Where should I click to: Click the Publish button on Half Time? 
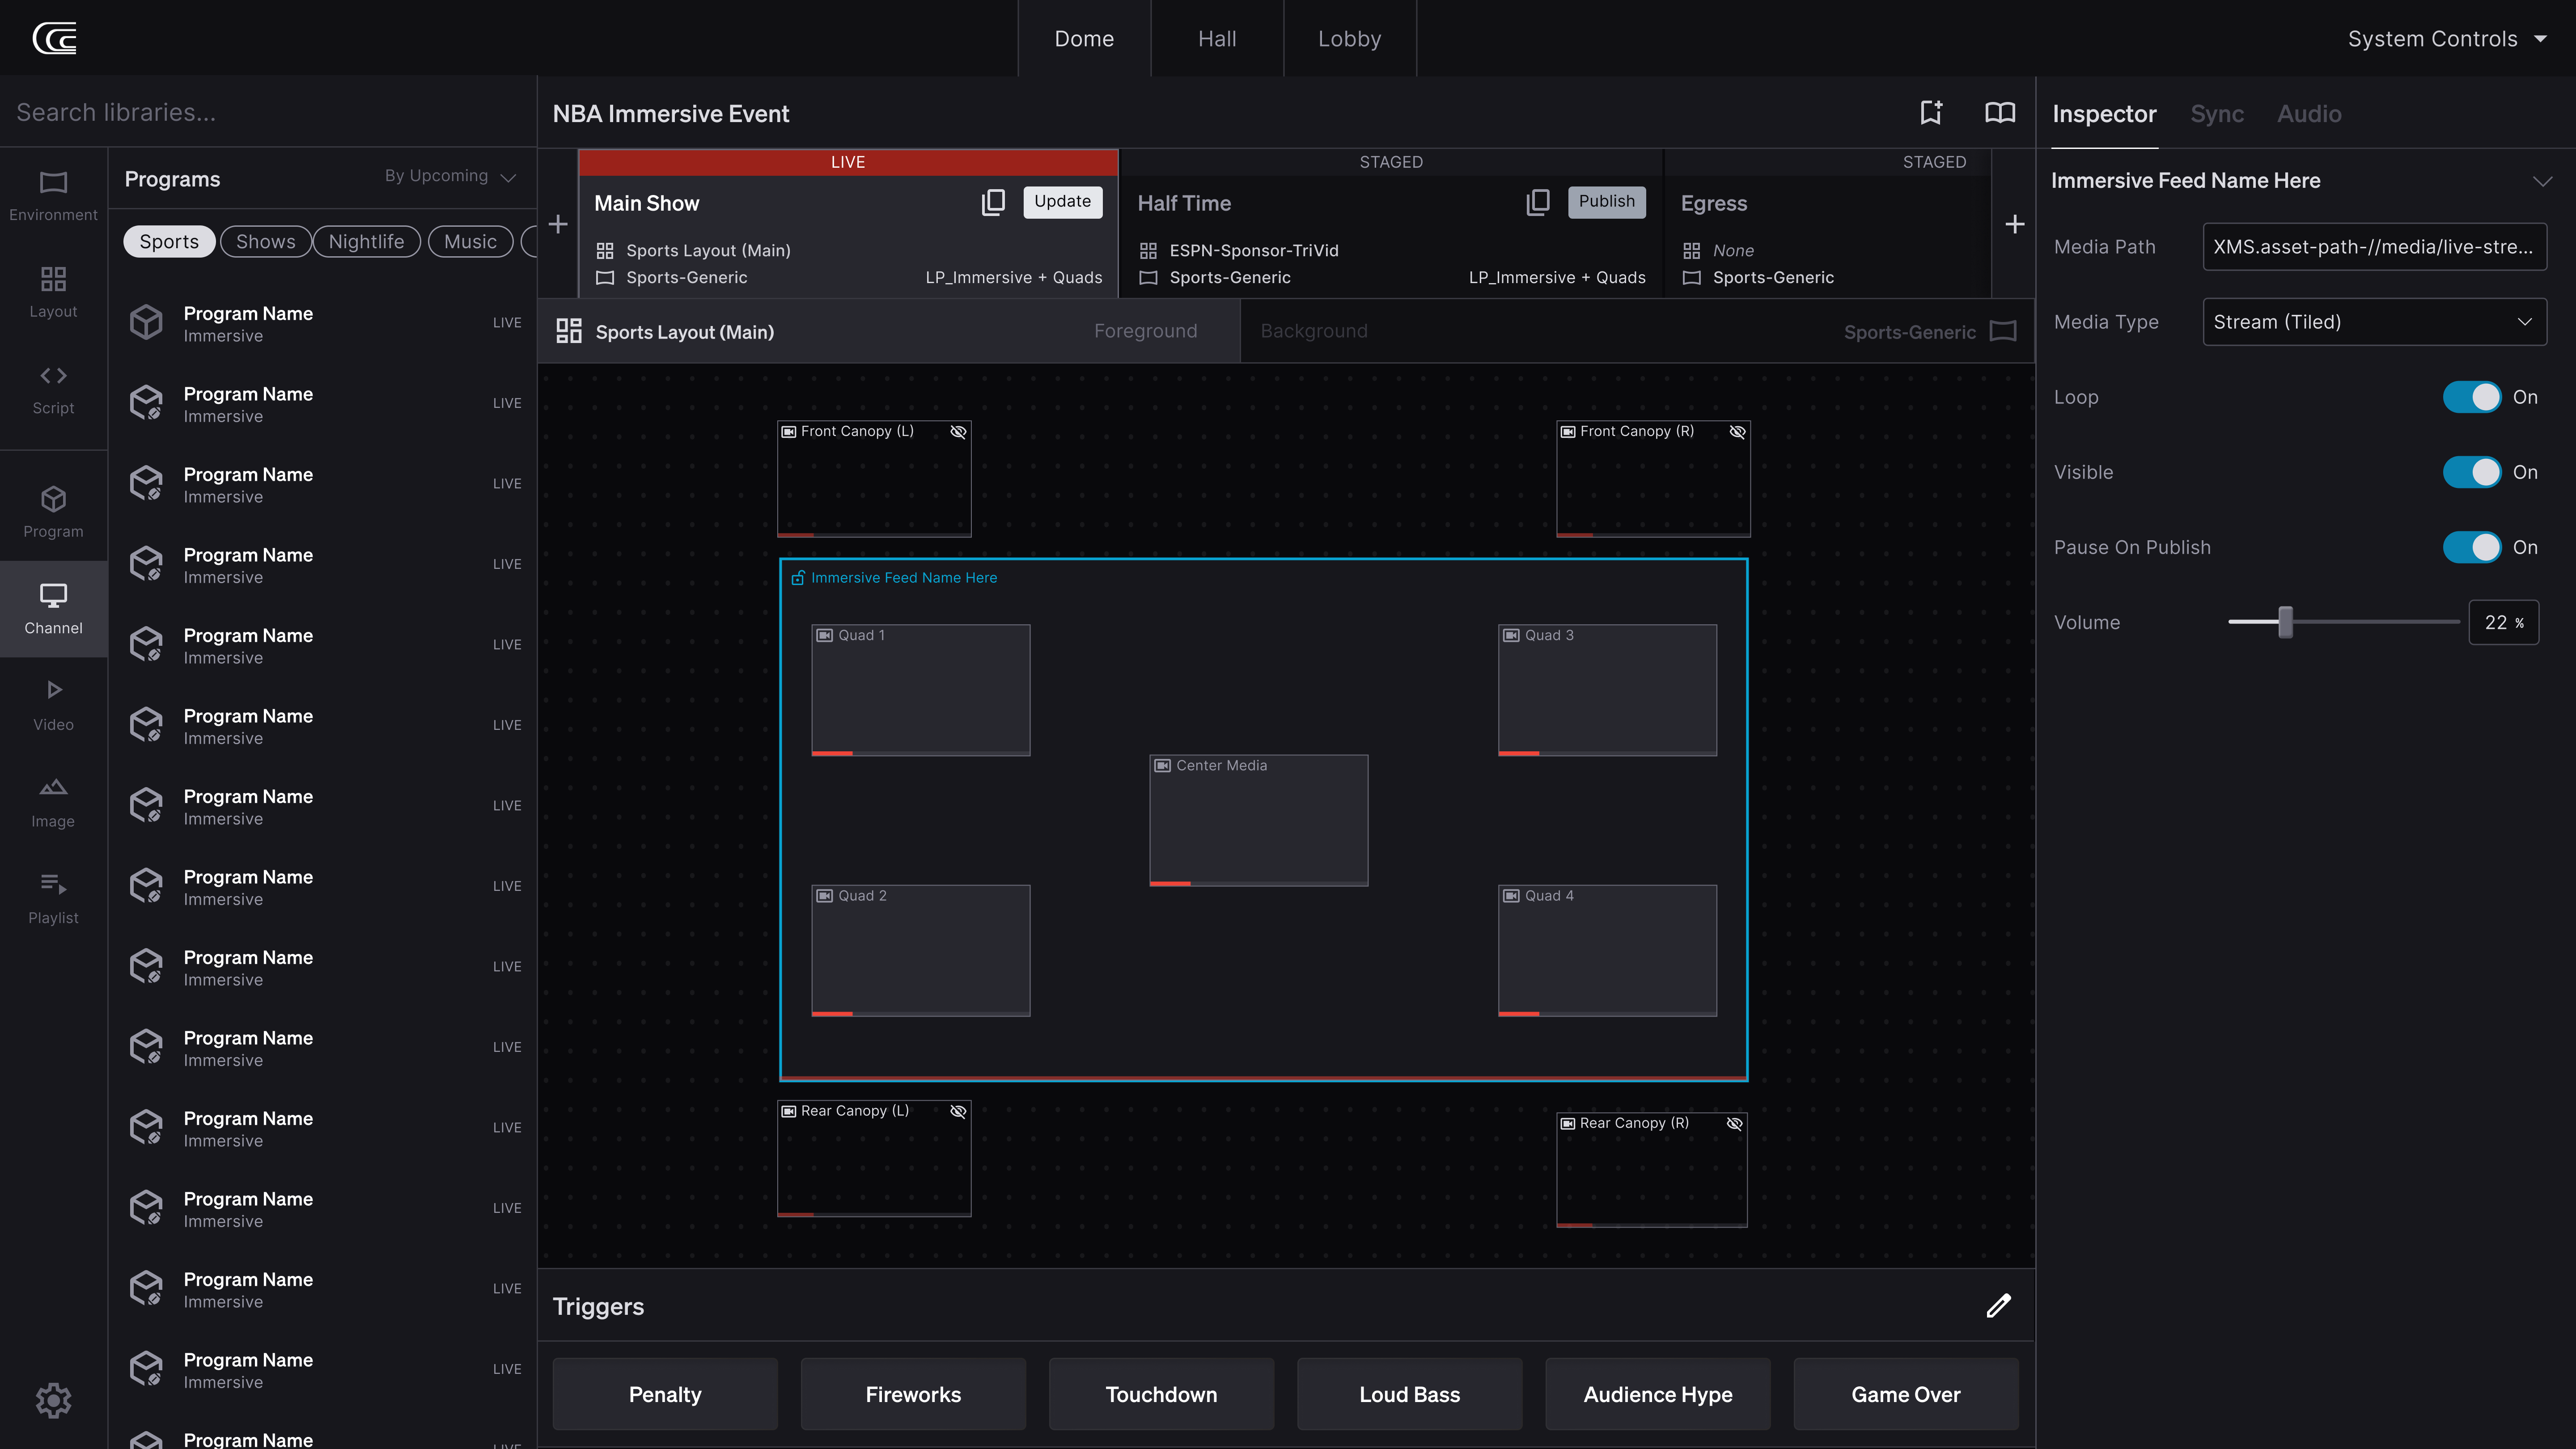(1606, 202)
